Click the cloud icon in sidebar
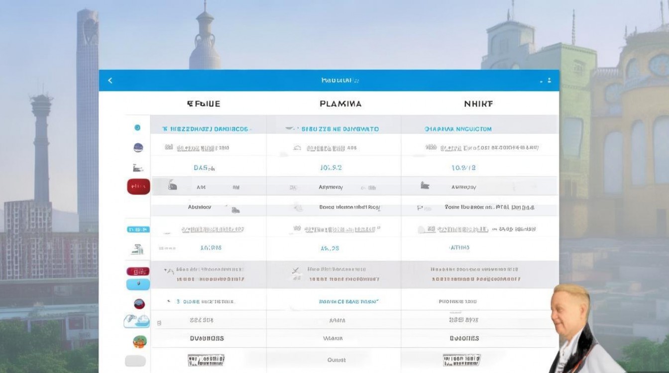The width and height of the screenshot is (669, 373). [136, 321]
